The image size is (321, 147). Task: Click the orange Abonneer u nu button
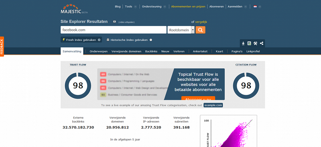(198, 98)
